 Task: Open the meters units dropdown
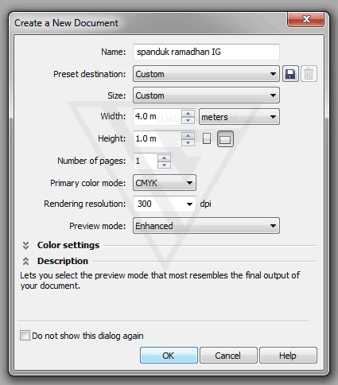[239, 117]
